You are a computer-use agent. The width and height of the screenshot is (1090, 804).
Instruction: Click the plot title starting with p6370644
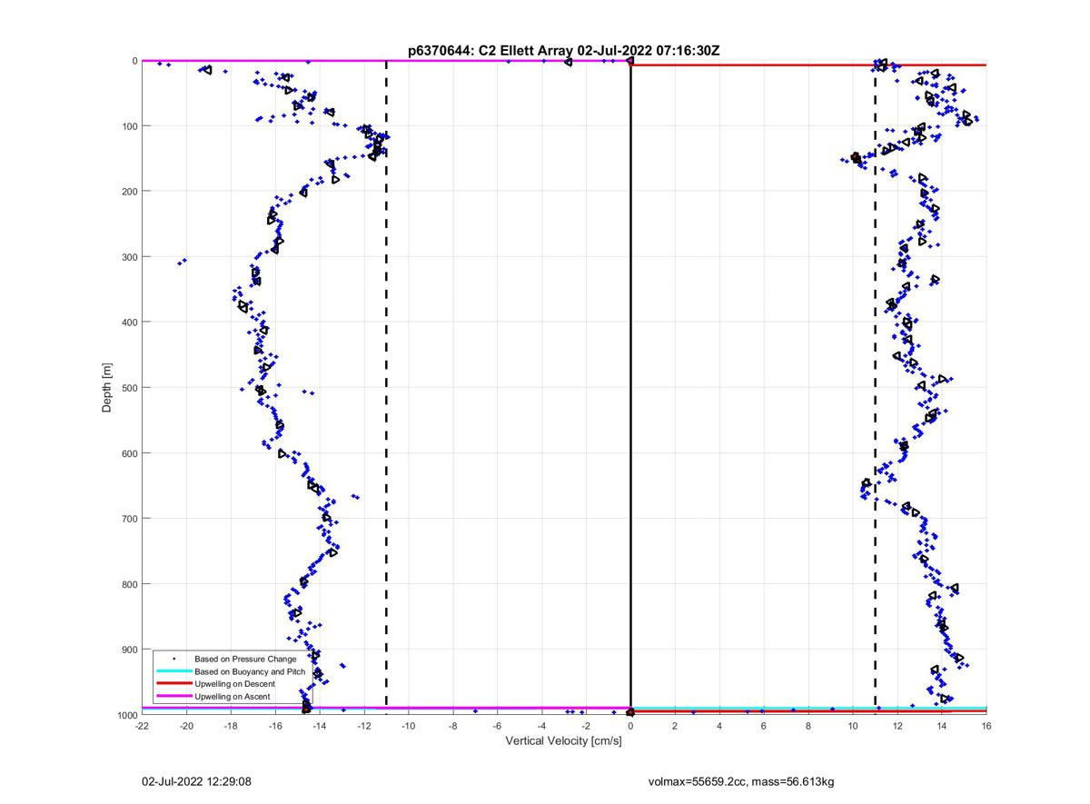(x=564, y=51)
